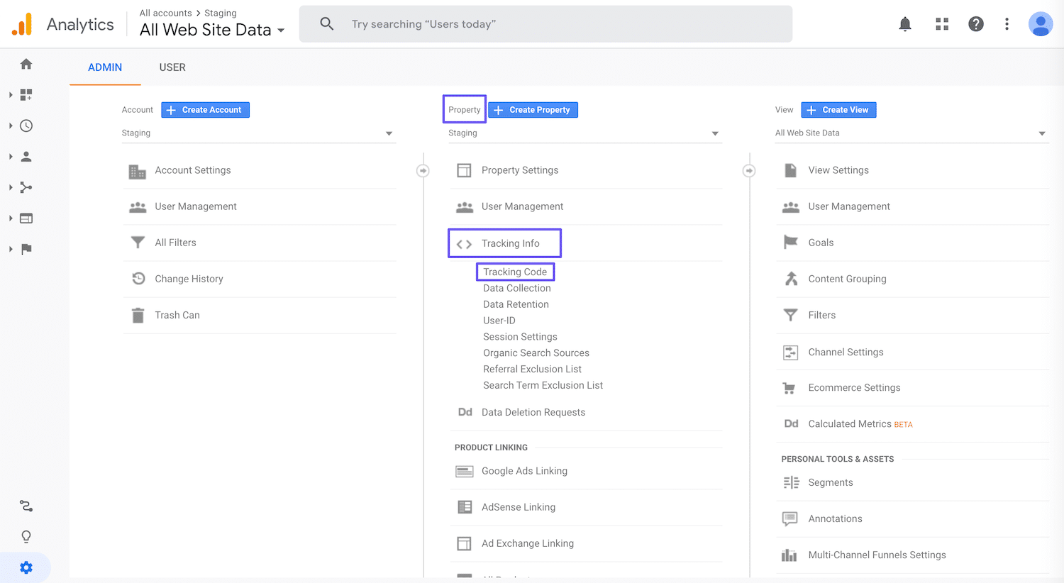Open the Help question mark icon

point(976,23)
